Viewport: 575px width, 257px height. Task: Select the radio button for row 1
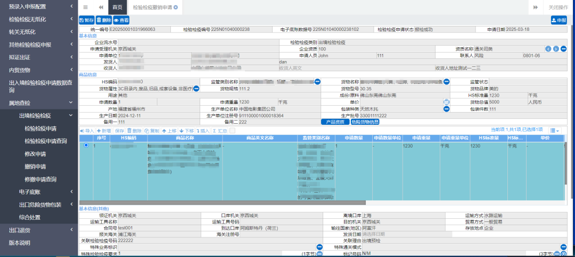pyautogui.click(x=86, y=145)
